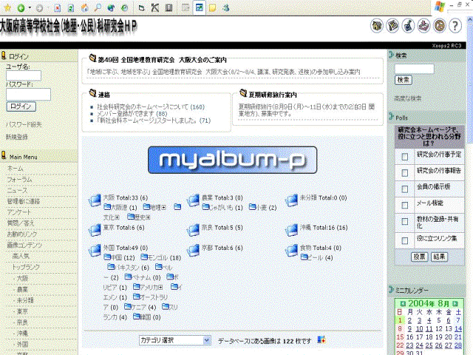Open ニュース in the Main Menu
This screenshot has width=473, height=355.
[17, 191]
